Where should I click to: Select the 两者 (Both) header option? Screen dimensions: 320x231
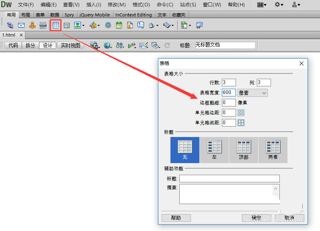click(273, 150)
